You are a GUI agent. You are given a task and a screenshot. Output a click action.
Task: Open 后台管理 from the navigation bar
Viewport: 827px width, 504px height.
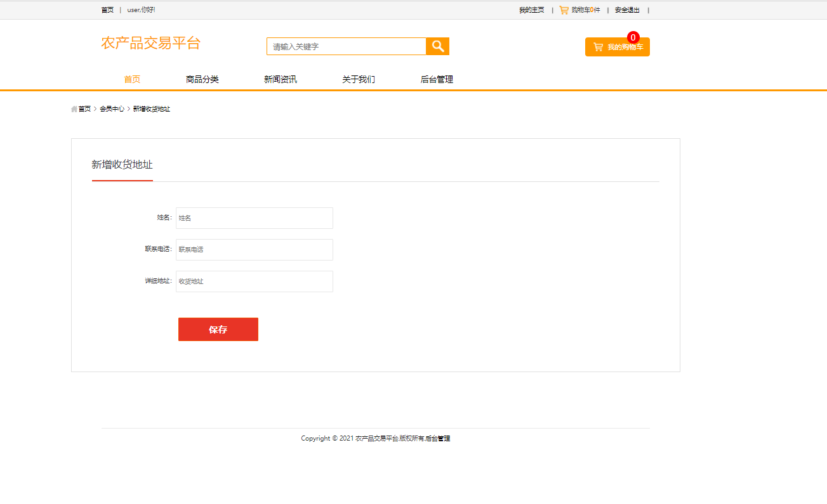(x=436, y=79)
